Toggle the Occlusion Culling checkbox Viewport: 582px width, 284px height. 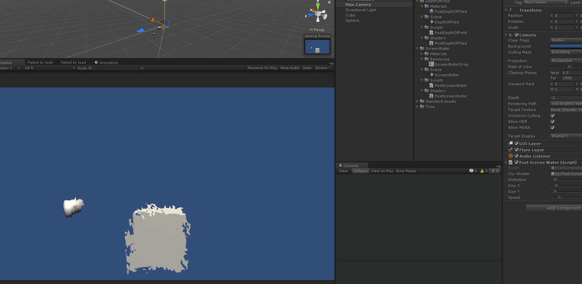point(553,116)
